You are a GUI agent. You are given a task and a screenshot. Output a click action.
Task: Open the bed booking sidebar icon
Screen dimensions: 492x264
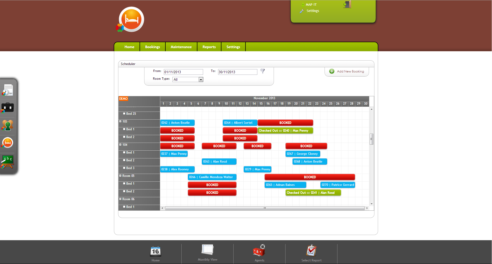point(7,143)
